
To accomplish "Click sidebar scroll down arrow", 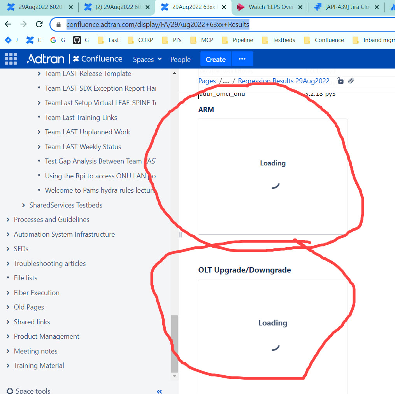I will 174,376.
